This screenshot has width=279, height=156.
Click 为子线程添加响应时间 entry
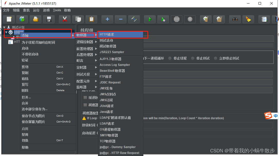pyautogui.click(x=48, y=42)
